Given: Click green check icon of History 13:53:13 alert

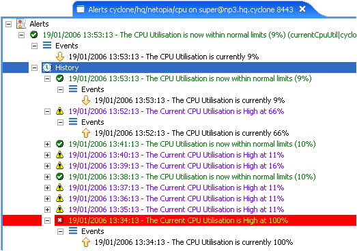Looking at the screenshot, I should pyautogui.click(x=60, y=78).
